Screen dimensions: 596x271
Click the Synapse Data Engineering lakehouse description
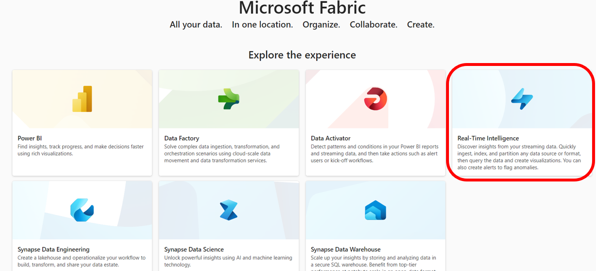(x=81, y=261)
